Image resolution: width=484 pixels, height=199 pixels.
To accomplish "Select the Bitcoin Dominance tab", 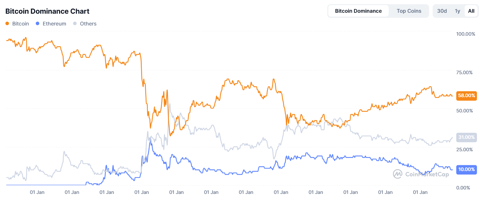I will [x=358, y=11].
